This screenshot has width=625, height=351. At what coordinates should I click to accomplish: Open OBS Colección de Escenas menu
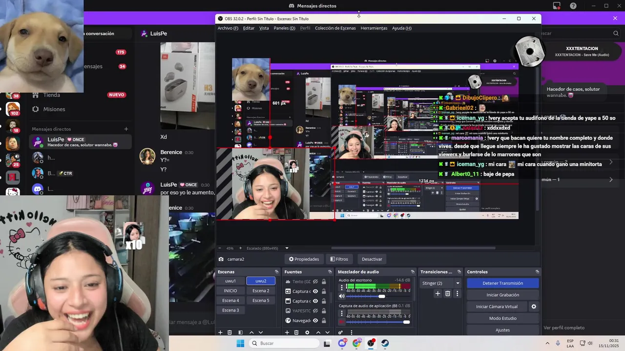click(x=335, y=28)
